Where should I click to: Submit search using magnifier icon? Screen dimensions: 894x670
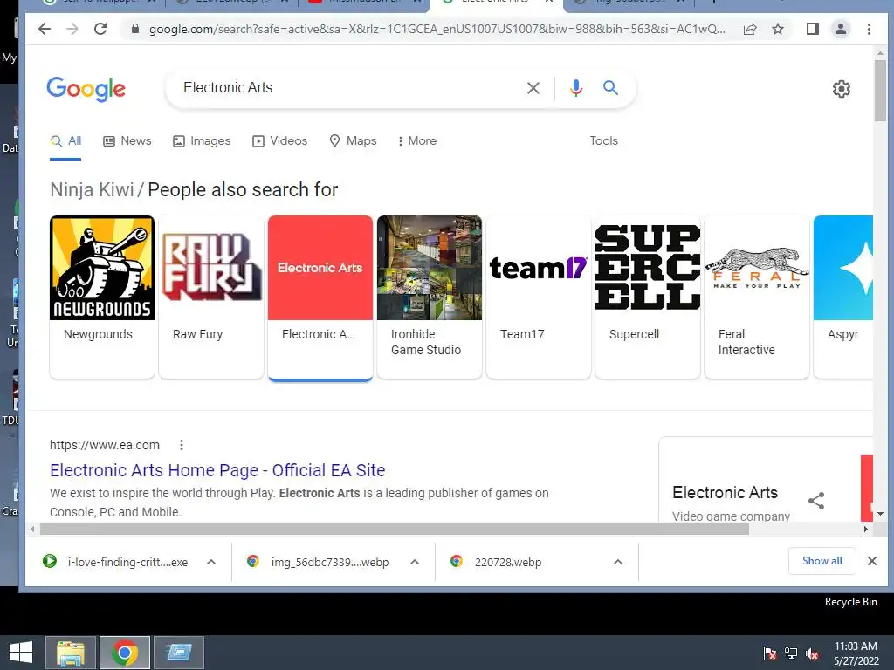pos(610,88)
